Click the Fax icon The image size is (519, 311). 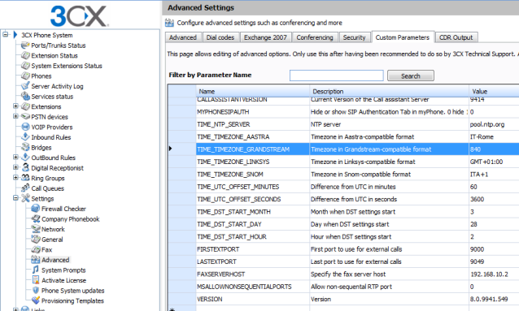(36, 249)
